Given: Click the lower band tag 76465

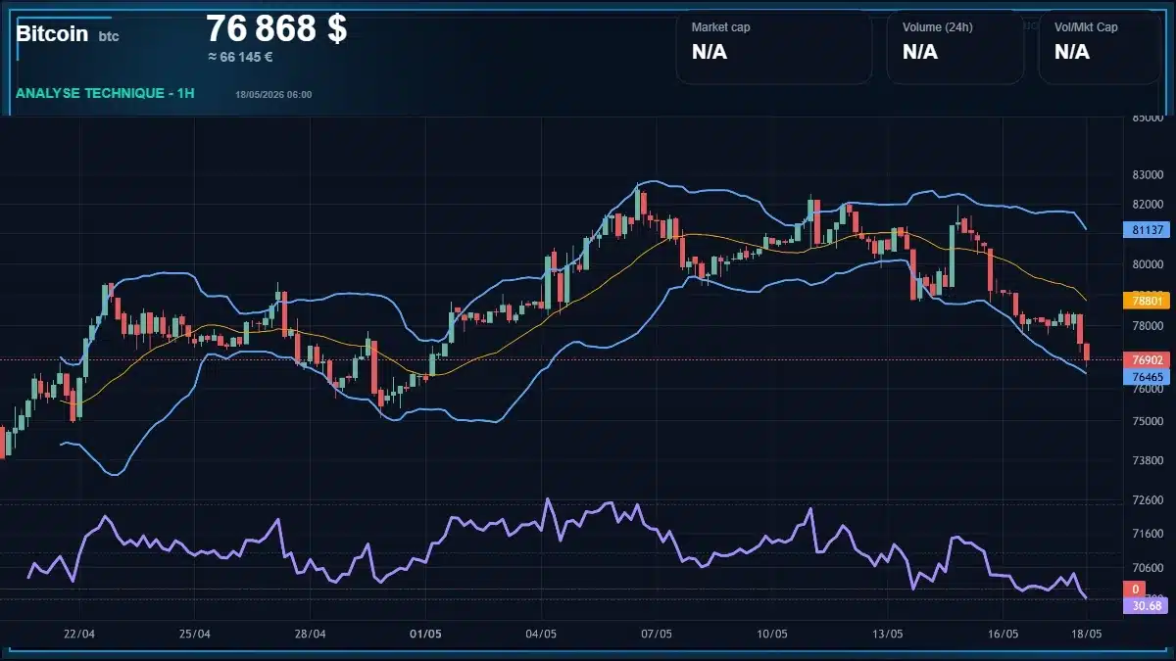Looking at the screenshot, I should [x=1147, y=376].
